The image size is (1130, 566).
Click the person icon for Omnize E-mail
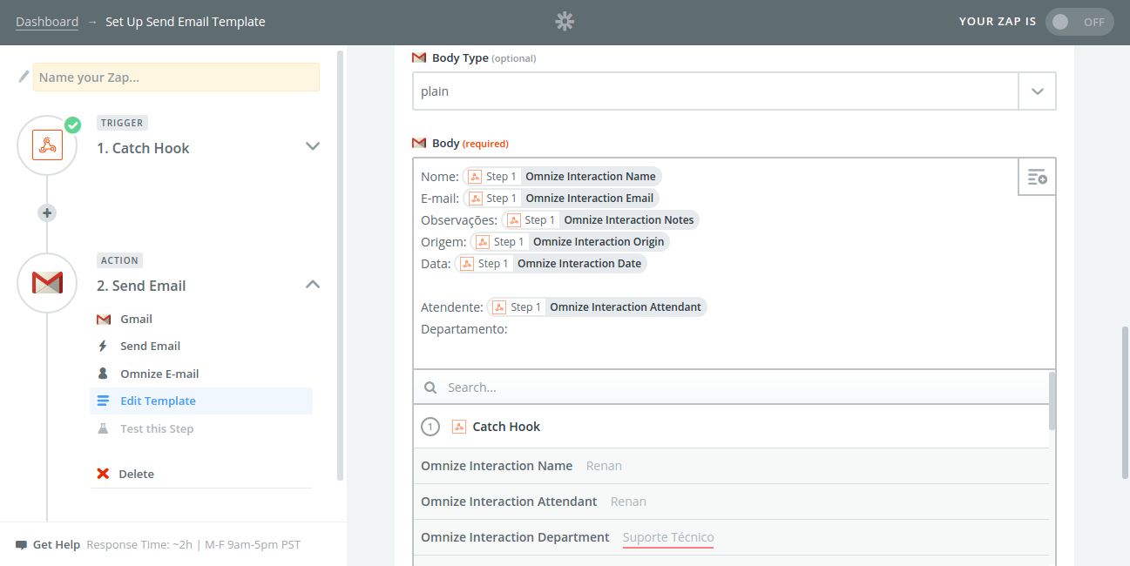[x=103, y=374]
